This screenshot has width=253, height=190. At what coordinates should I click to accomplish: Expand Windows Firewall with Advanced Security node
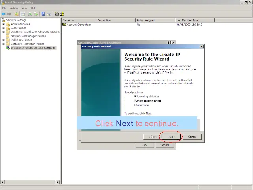point(4,32)
